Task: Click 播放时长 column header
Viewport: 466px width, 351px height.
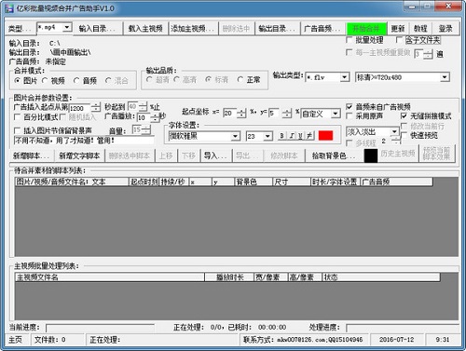Action: point(229,277)
